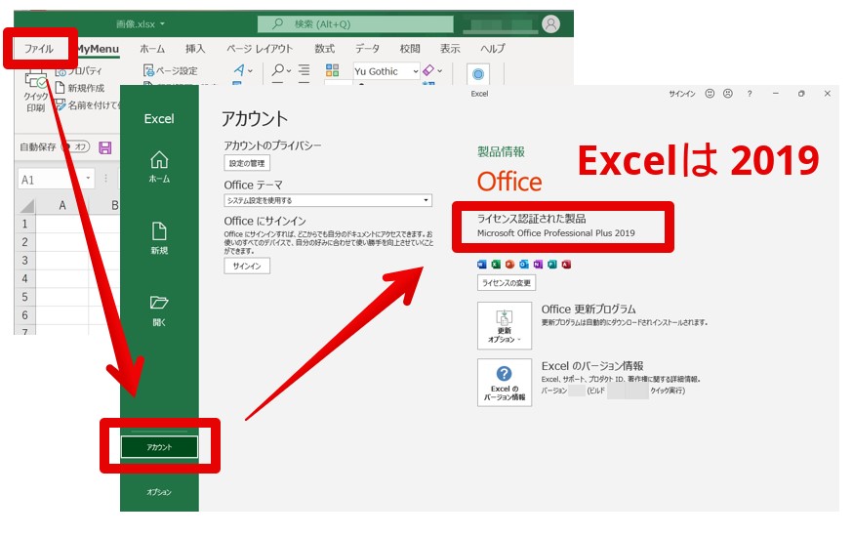
Task: Click the smiley face feedback icon
Action: pos(710,94)
